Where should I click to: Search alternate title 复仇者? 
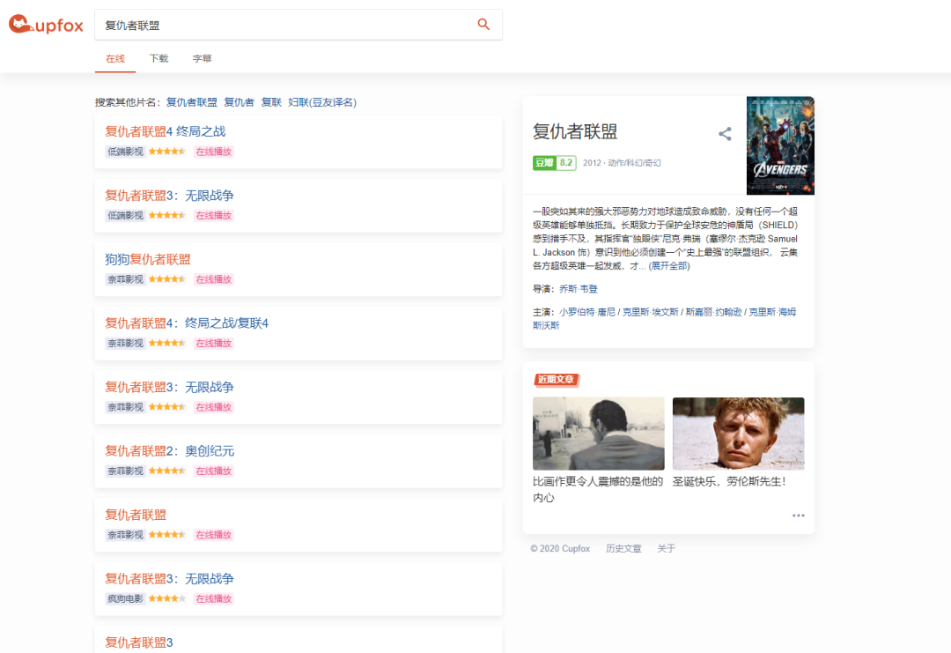click(x=239, y=102)
